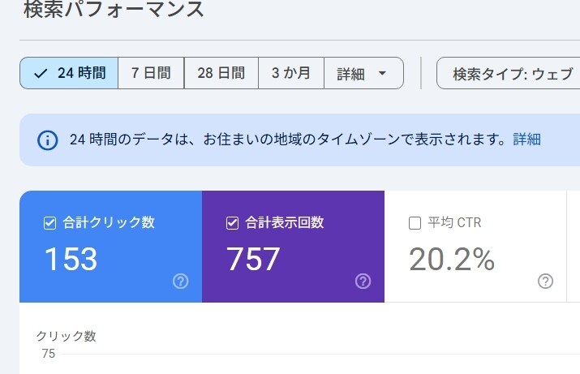
Task: Click the 75 y-axis tick label
Action: click(49, 354)
